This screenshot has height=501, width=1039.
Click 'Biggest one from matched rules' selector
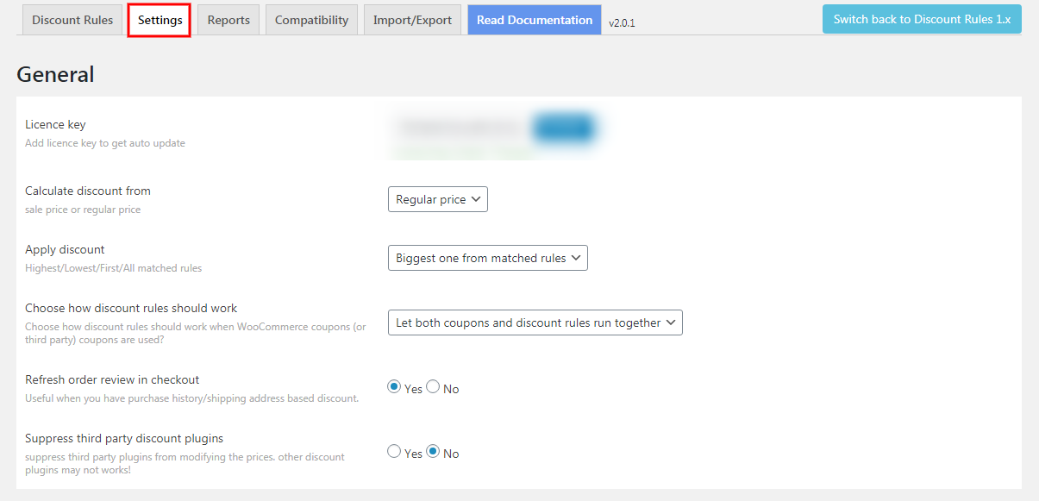coord(487,257)
